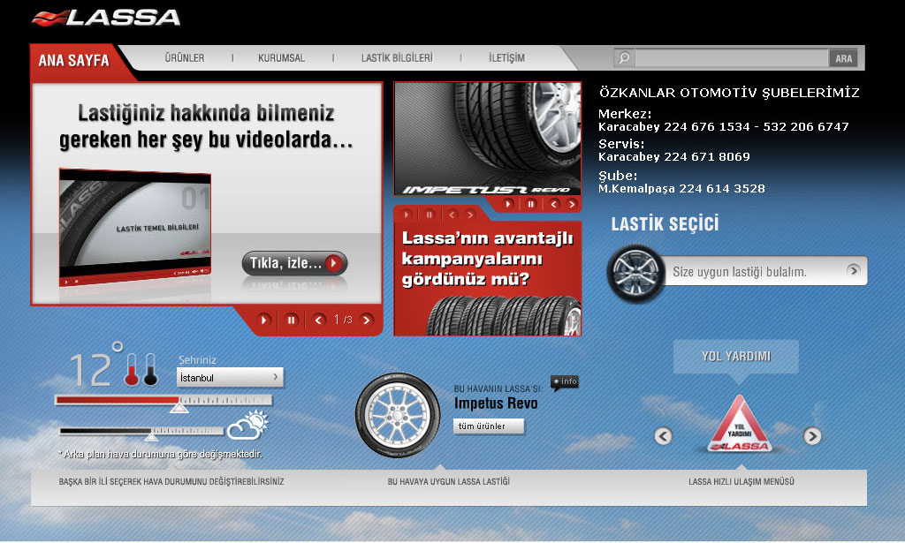Pause the campaigns banner slideshow
The width and height of the screenshot is (905, 543).
(429, 215)
